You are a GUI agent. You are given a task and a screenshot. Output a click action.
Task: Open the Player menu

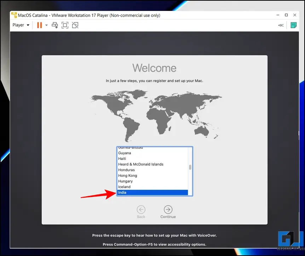(x=21, y=25)
